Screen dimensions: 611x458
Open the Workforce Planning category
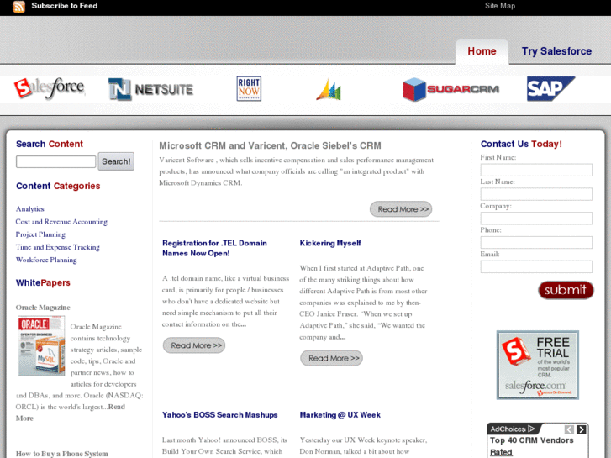pyautogui.click(x=46, y=260)
